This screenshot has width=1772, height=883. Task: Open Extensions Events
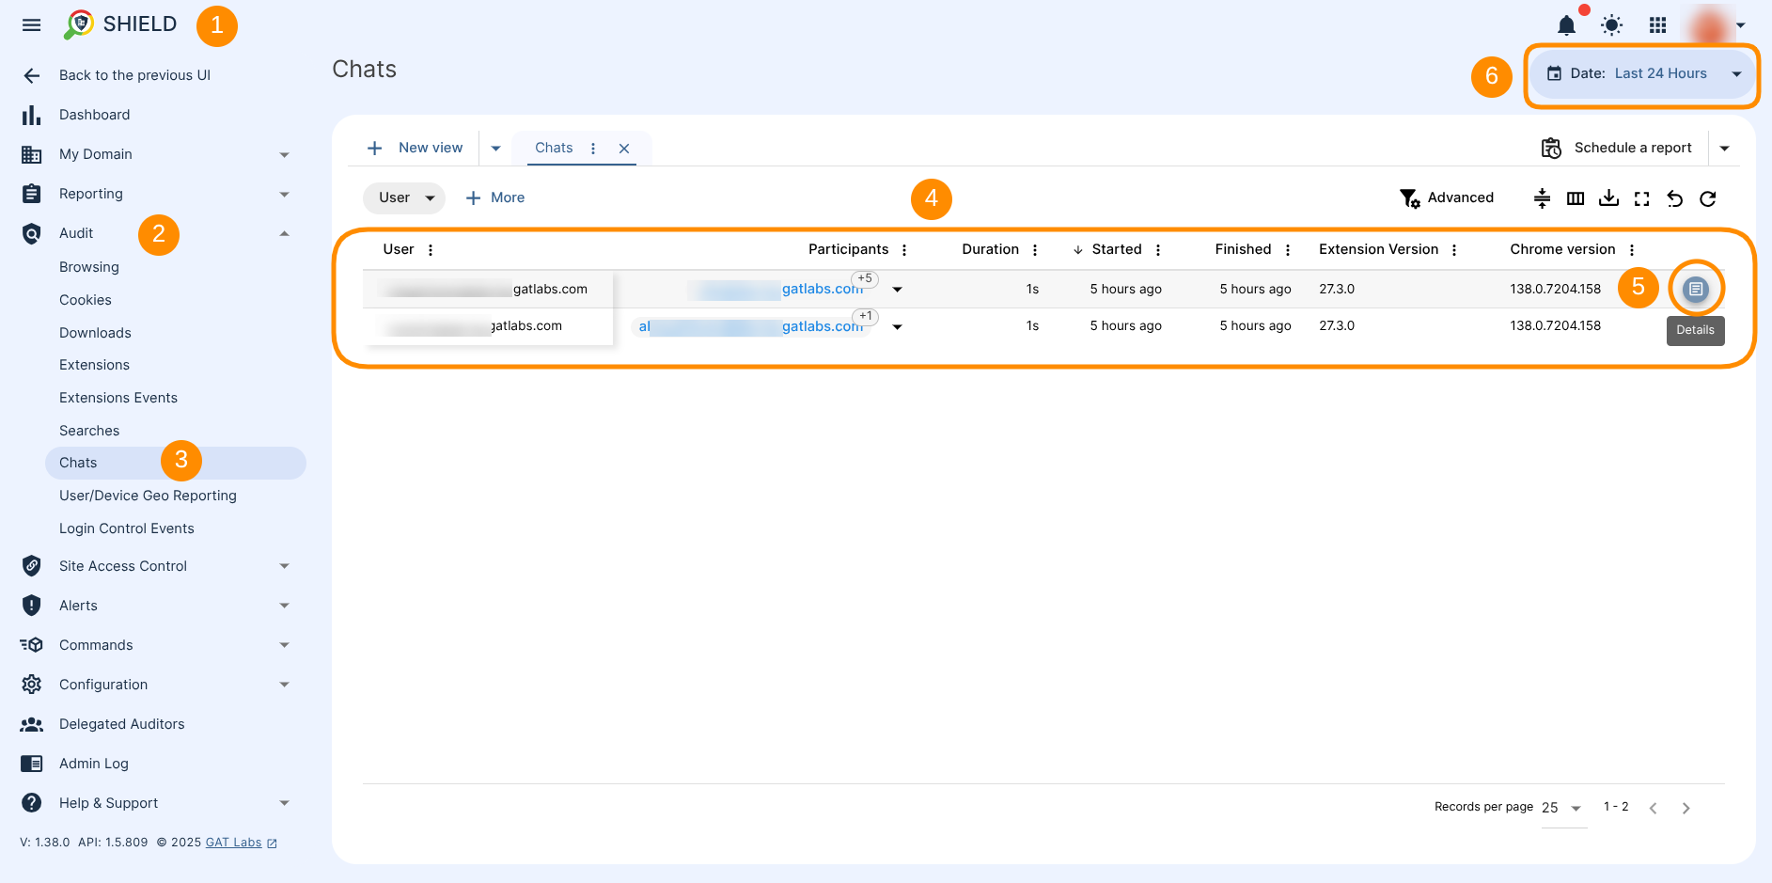click(x=118, y=398)
